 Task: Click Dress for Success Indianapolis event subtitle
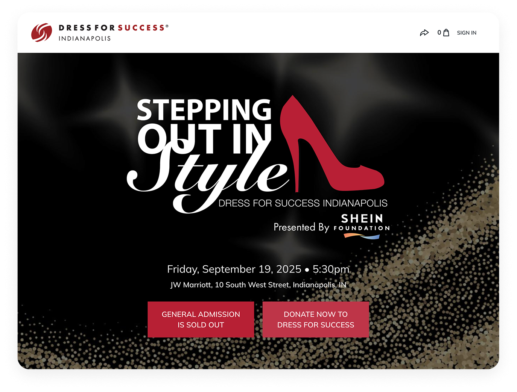pyautogui.click(x=303, y=203)
